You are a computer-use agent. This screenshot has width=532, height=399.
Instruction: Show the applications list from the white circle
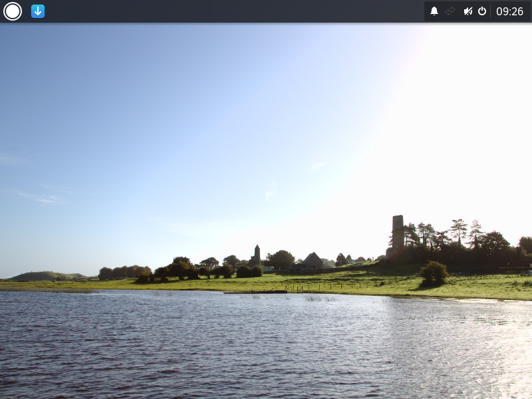tap(13, 11)
